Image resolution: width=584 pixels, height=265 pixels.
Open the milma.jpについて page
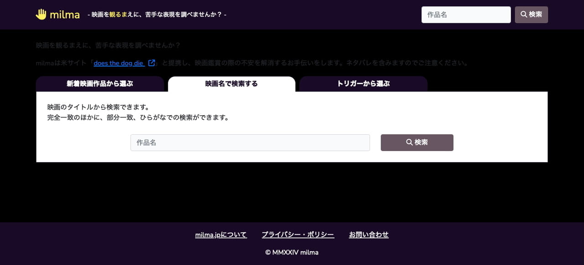[x=221, y=234]
